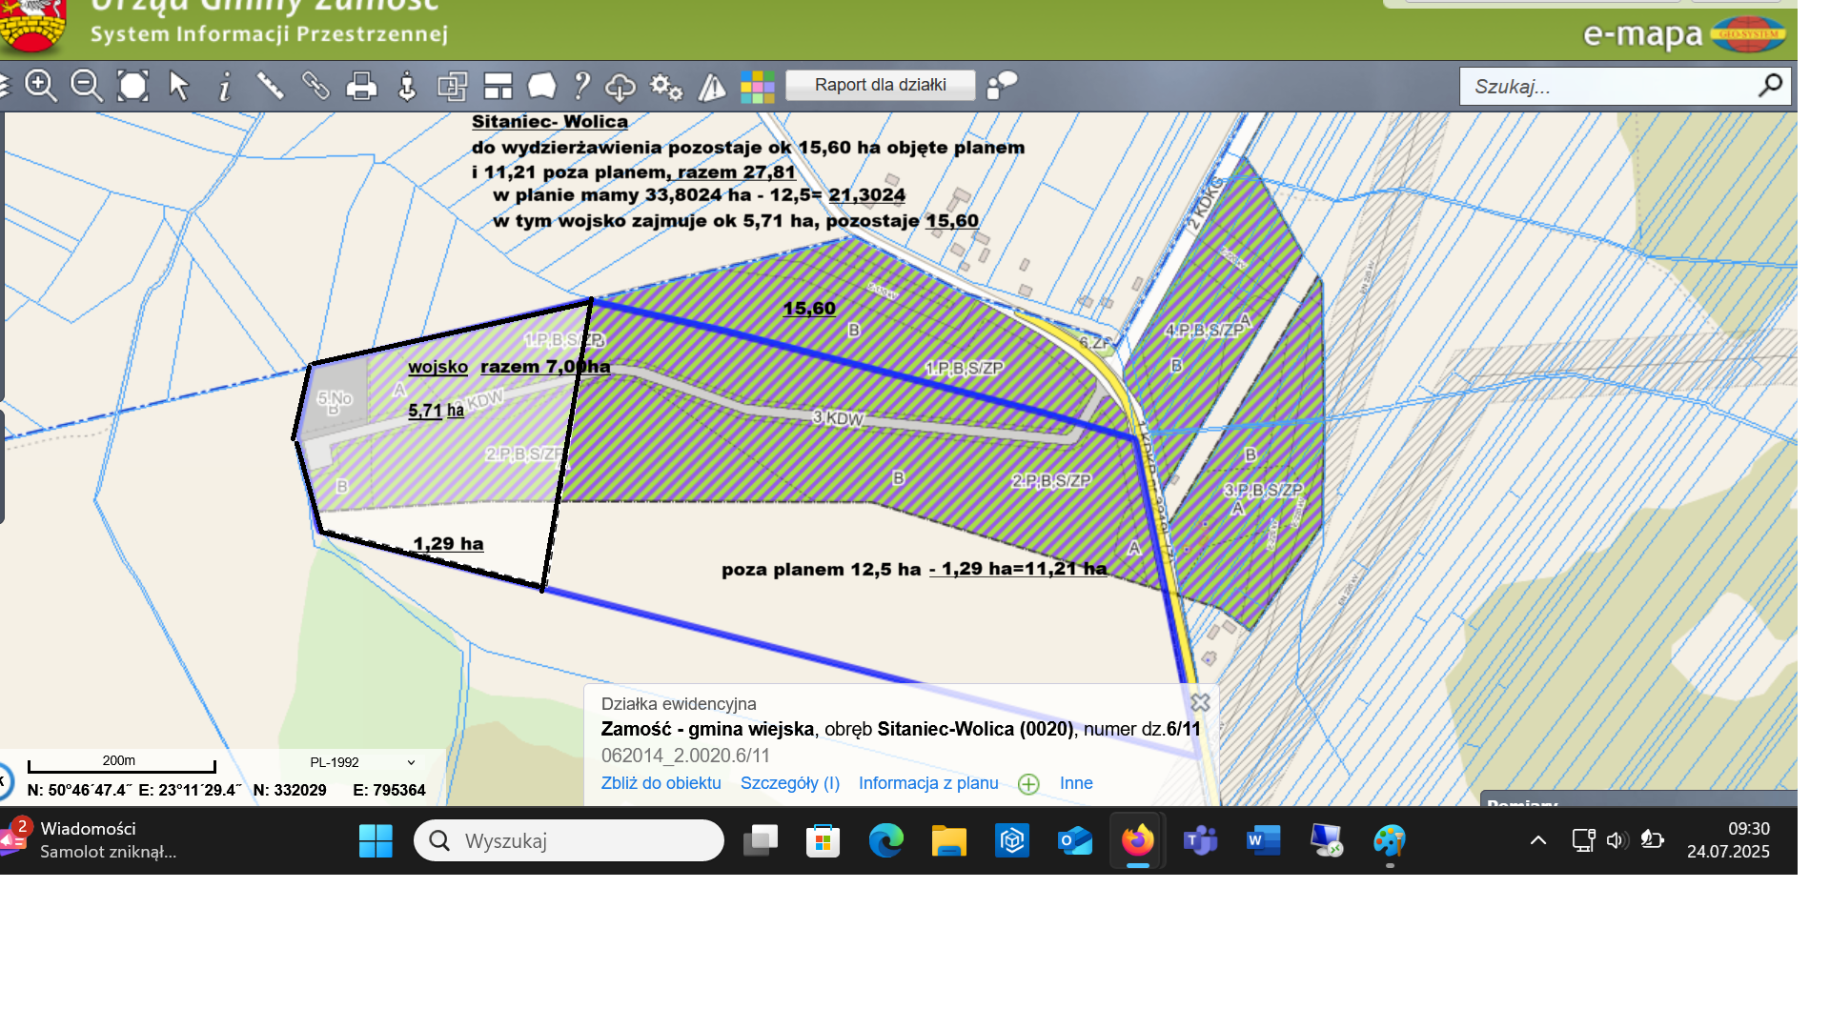Activate the info identify tool

224,87
